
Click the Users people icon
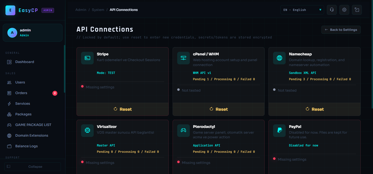pyautogui.click(x=9, y=82)
